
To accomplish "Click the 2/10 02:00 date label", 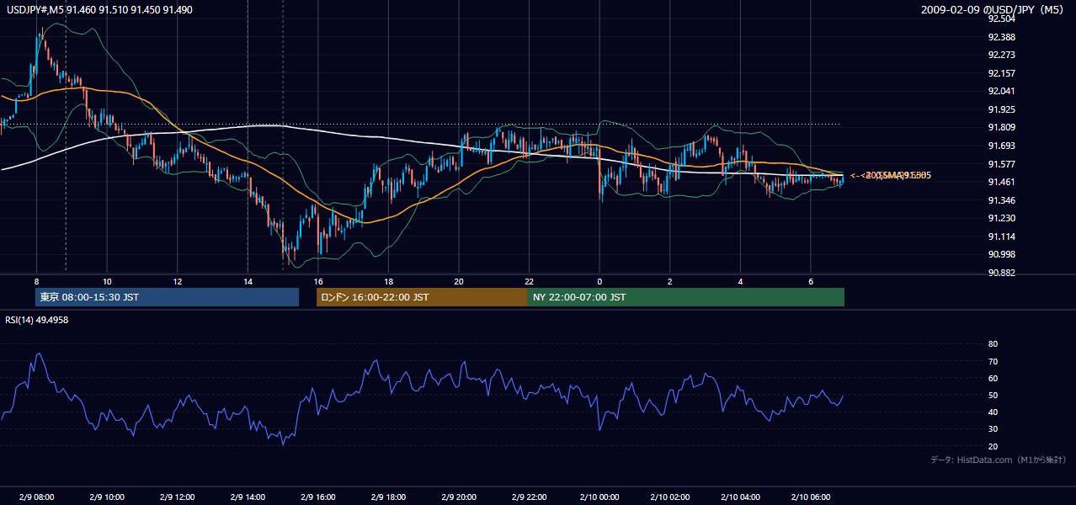I will click(x=670, y=497).
